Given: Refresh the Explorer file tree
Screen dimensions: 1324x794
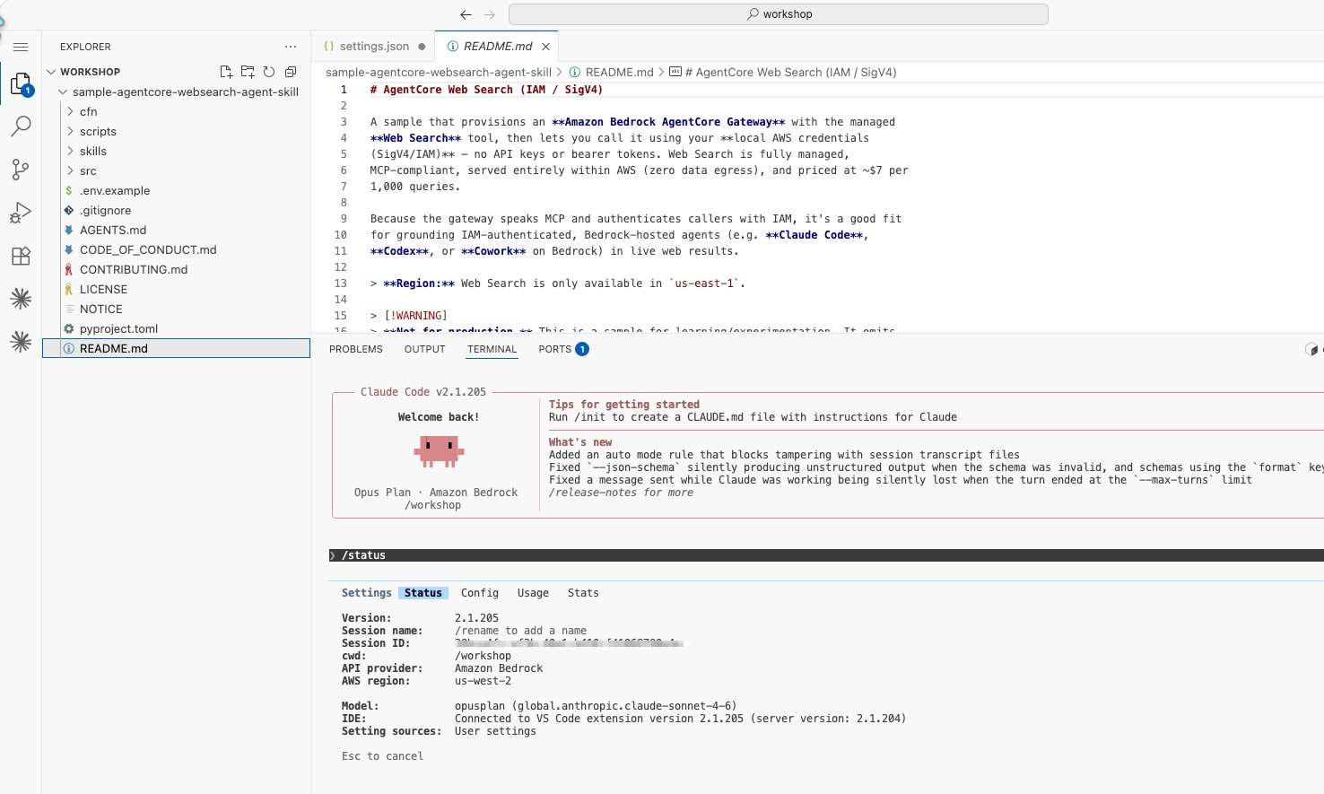Looking at the screenshot, I should pyautogui.click(x=269, y=72).
